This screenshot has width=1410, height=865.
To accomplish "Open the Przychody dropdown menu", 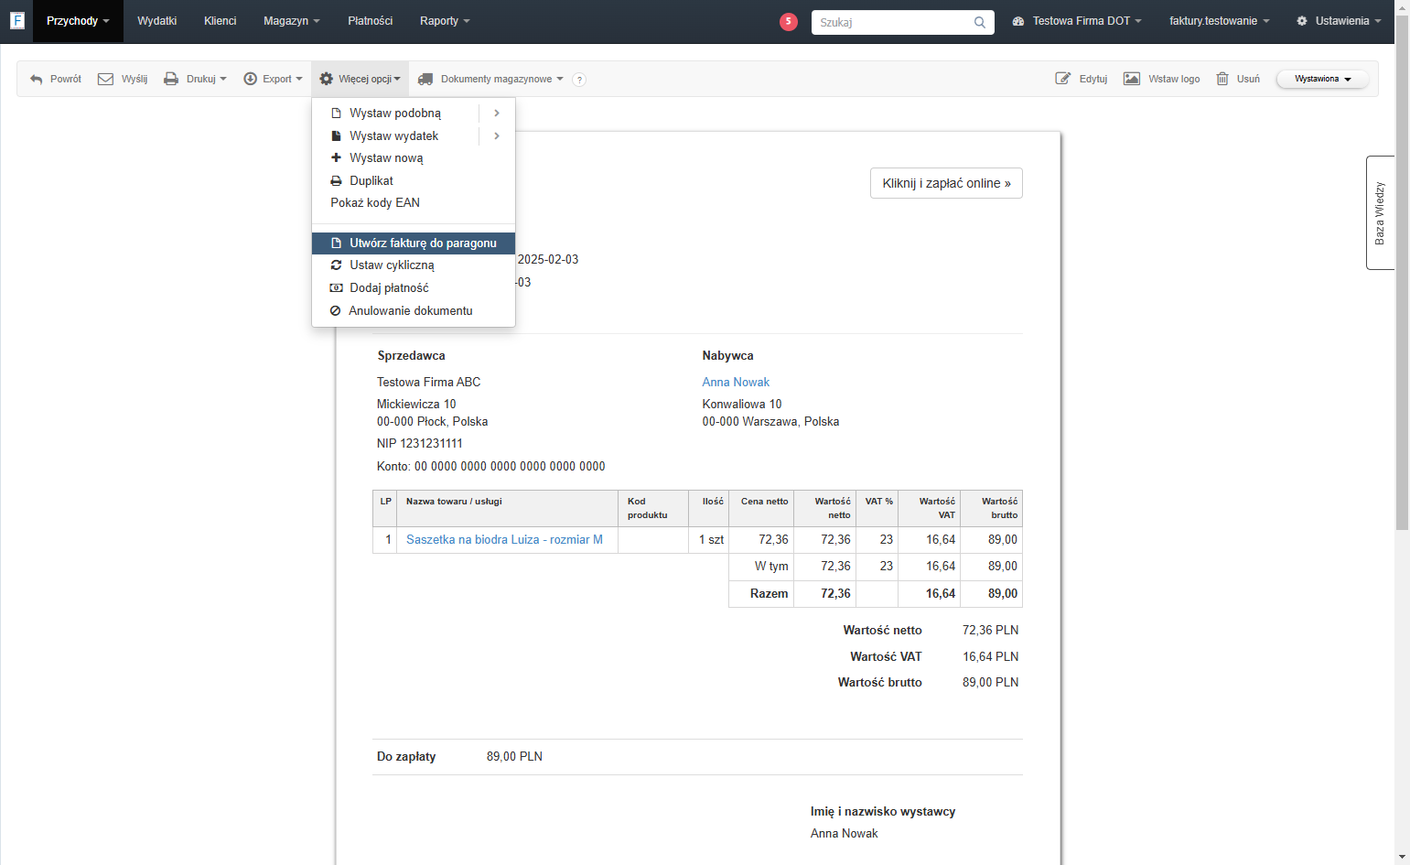I will pos(78,21).
